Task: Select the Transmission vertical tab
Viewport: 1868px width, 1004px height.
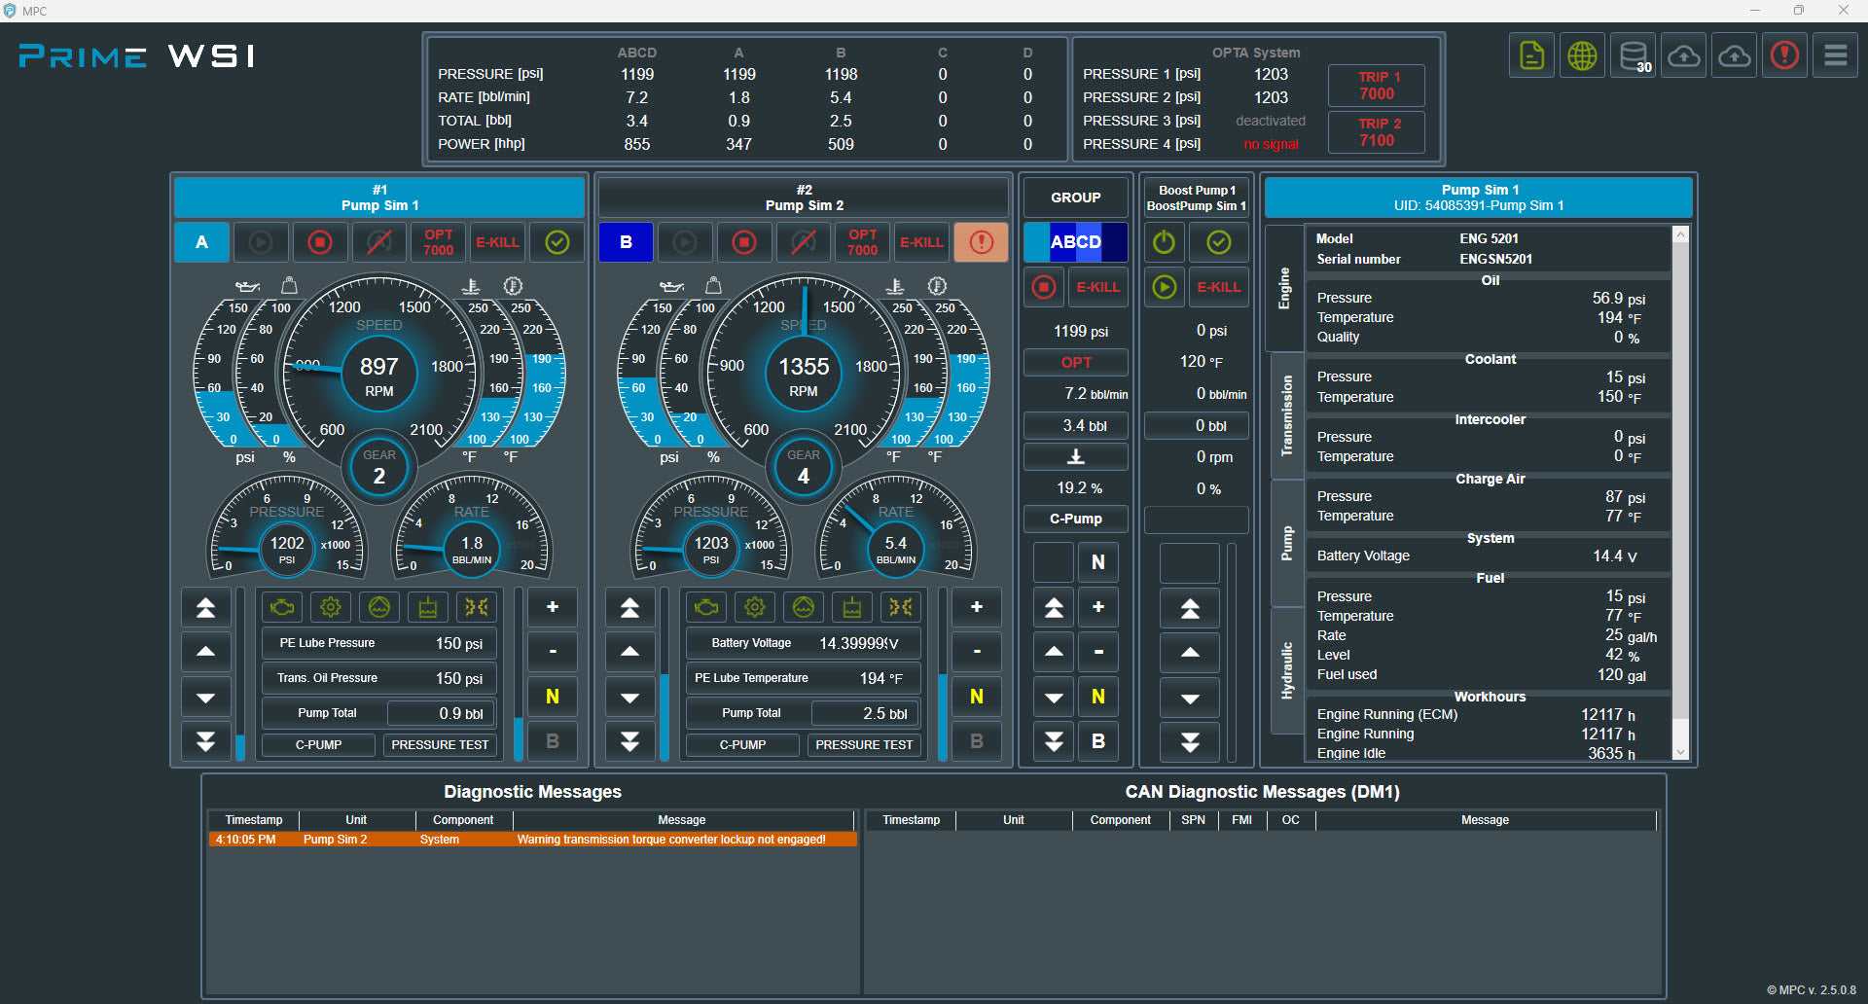Action: 1287,415
